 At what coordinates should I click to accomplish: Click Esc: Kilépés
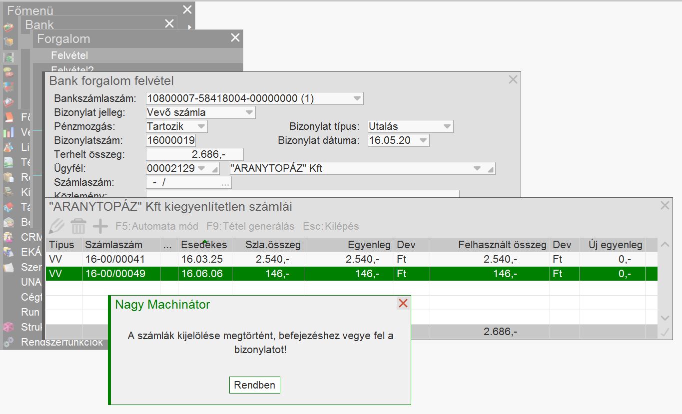point(331,226)
